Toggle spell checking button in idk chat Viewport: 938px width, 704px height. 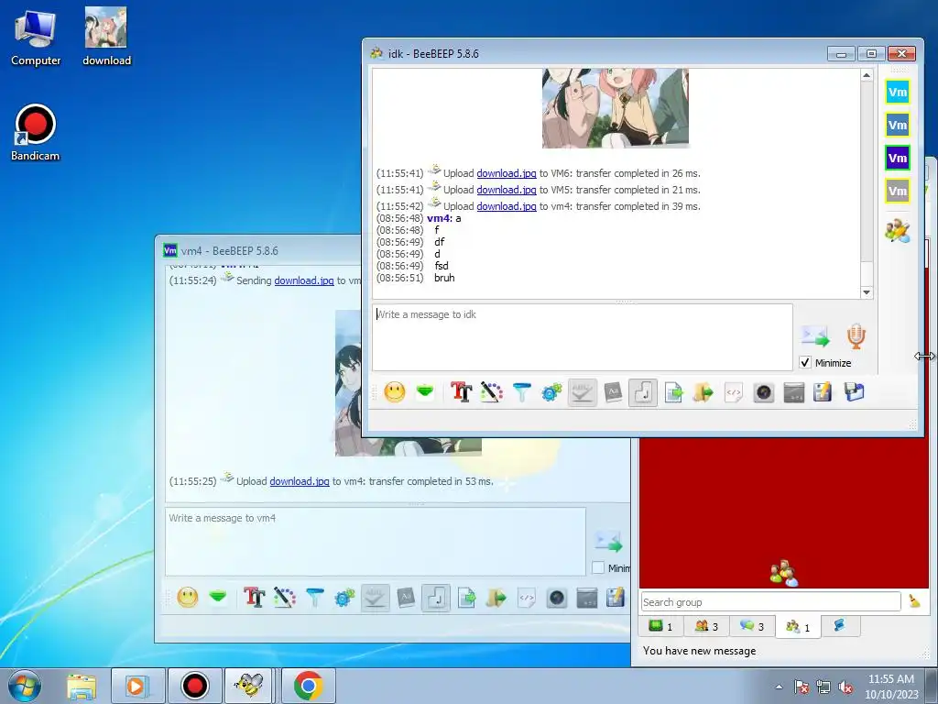[x=582, y=392]
